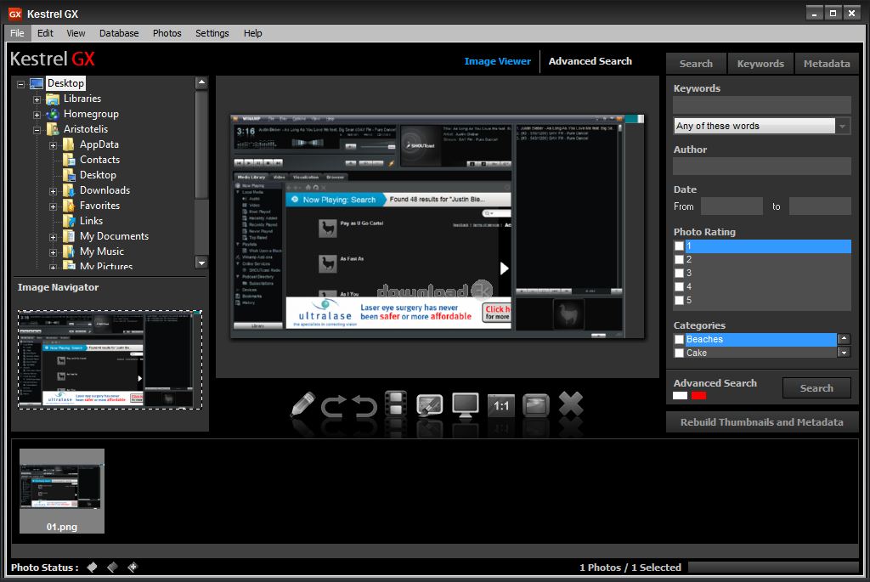Click the monitor full screen icon

click(465, 405)
